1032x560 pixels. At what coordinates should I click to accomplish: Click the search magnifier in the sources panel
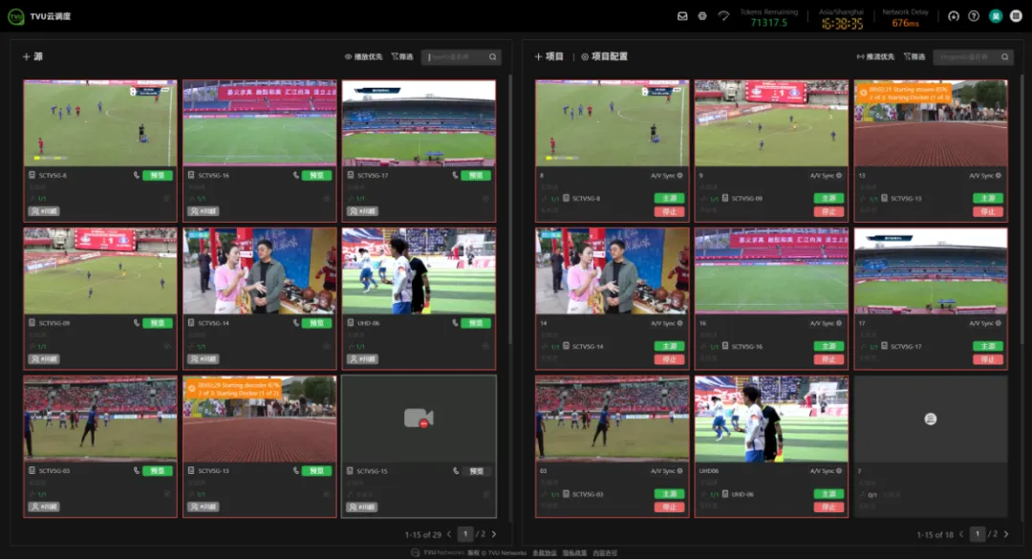tap(492, 57)
